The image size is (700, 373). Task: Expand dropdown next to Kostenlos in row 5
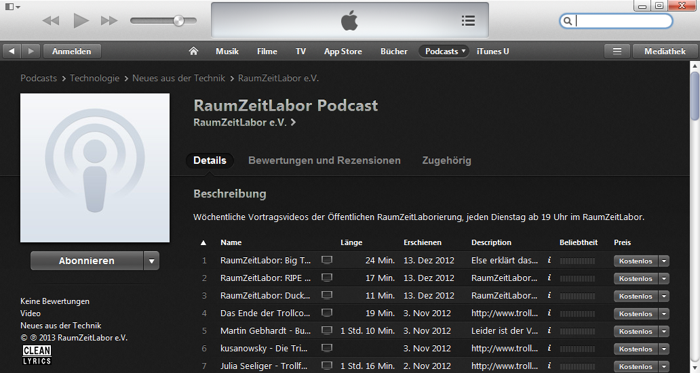(x=664, y=332)
